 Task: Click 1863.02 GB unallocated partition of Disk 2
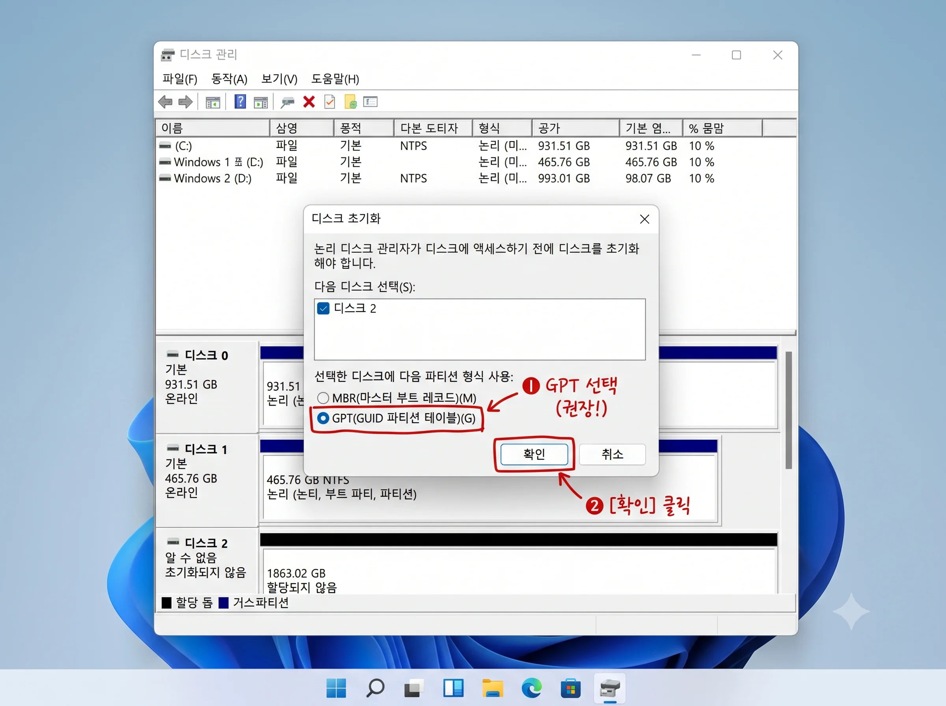pyautogui.click(x=520, y=571)
